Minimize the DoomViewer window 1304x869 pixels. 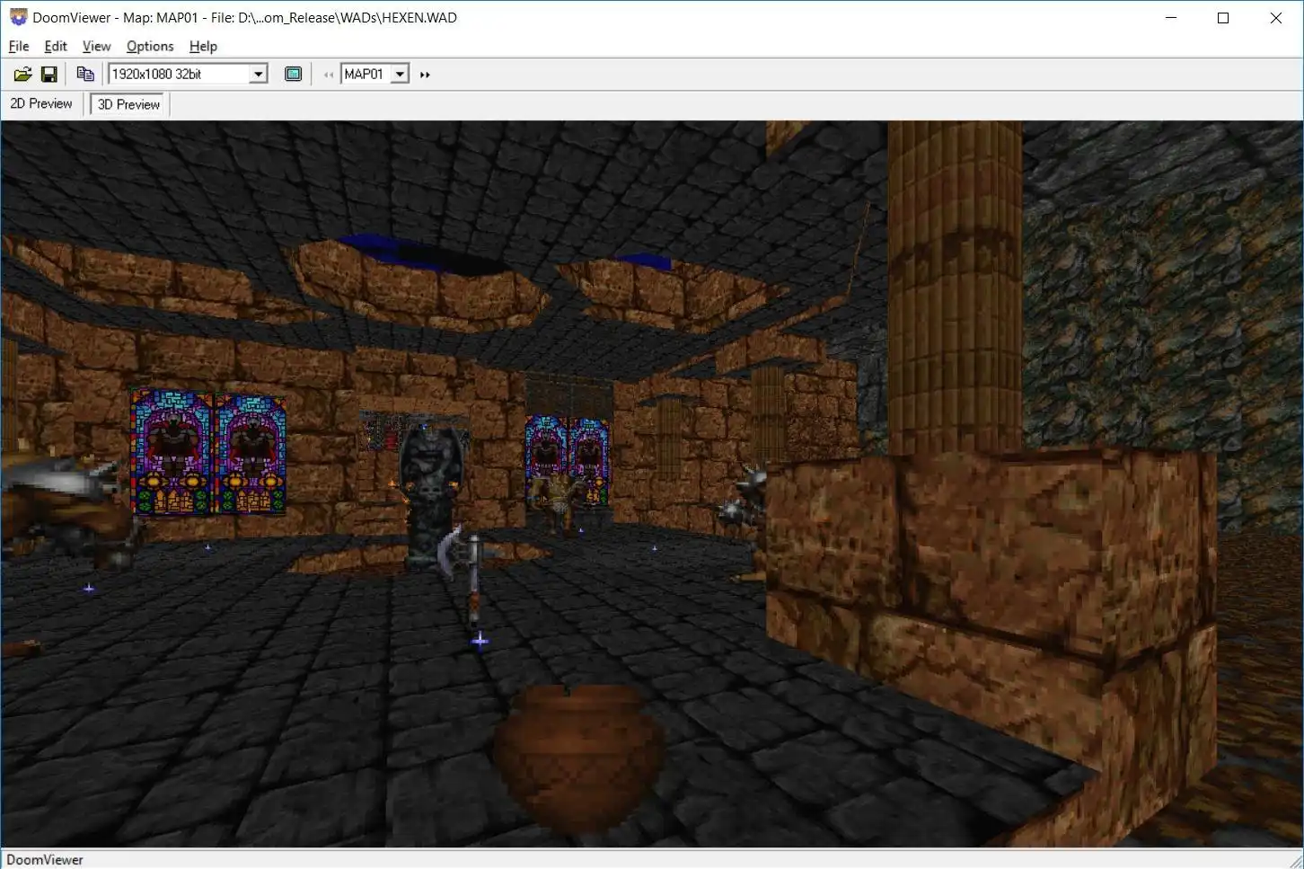click(x=1171, y=18)
